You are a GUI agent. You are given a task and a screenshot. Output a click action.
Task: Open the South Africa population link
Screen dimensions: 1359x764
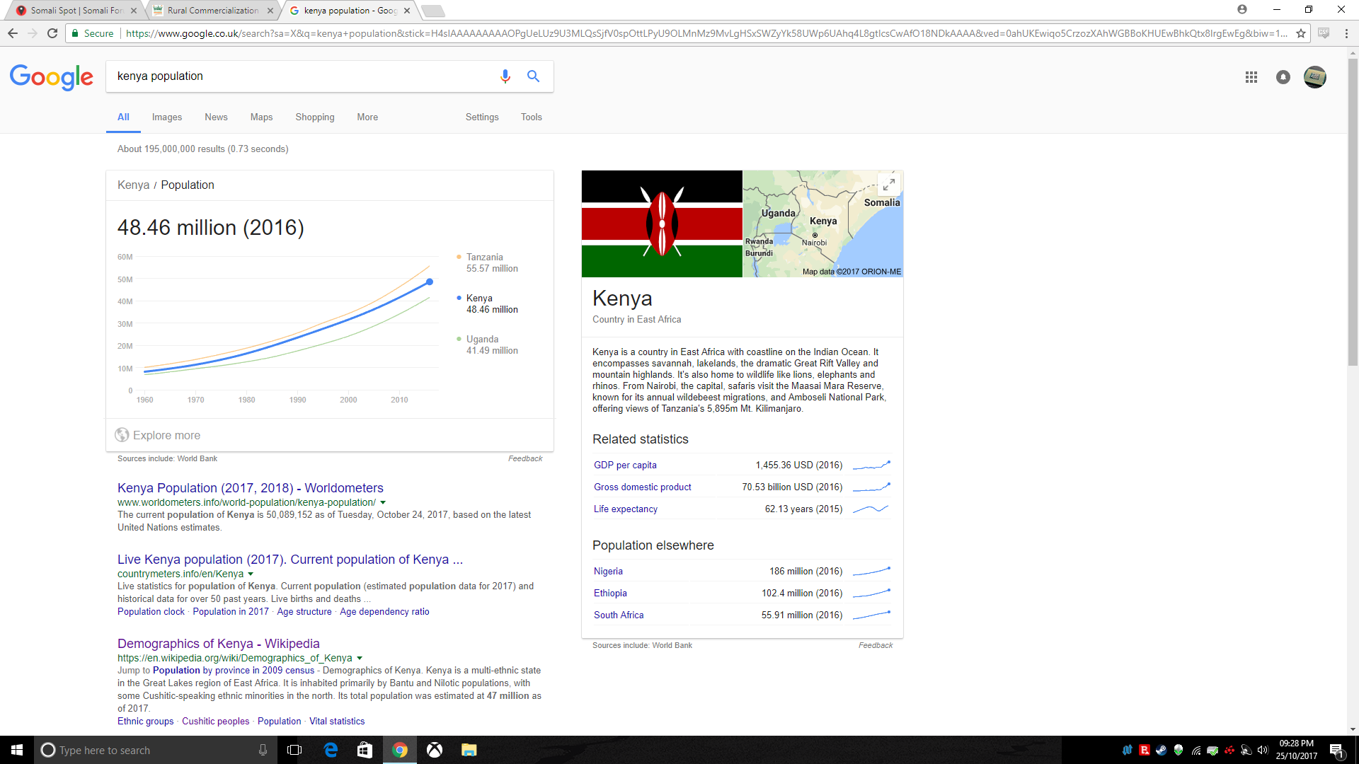tap(619, 615)
